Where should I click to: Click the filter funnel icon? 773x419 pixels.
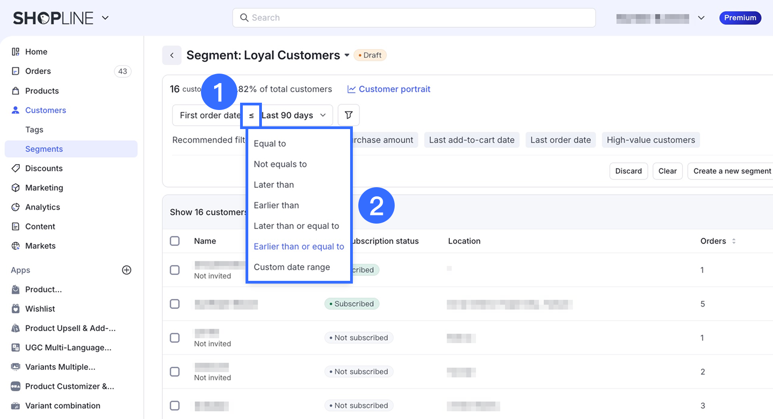[x=349, y=115]
